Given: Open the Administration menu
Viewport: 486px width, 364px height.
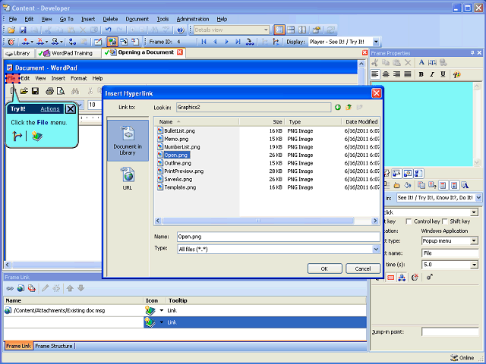Looking at the screenshot, I should [x=193, y=19].
